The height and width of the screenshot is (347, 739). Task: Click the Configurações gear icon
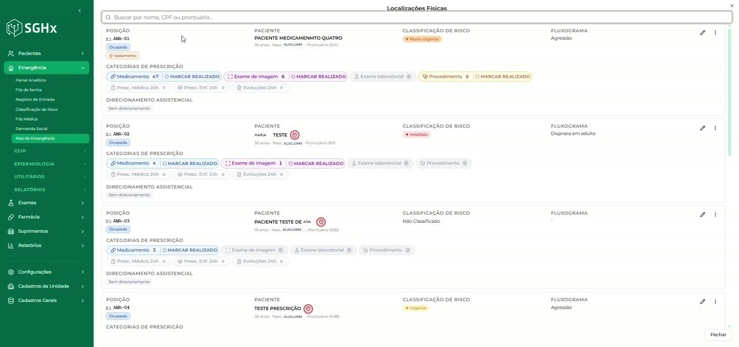(x=11, y=272)
